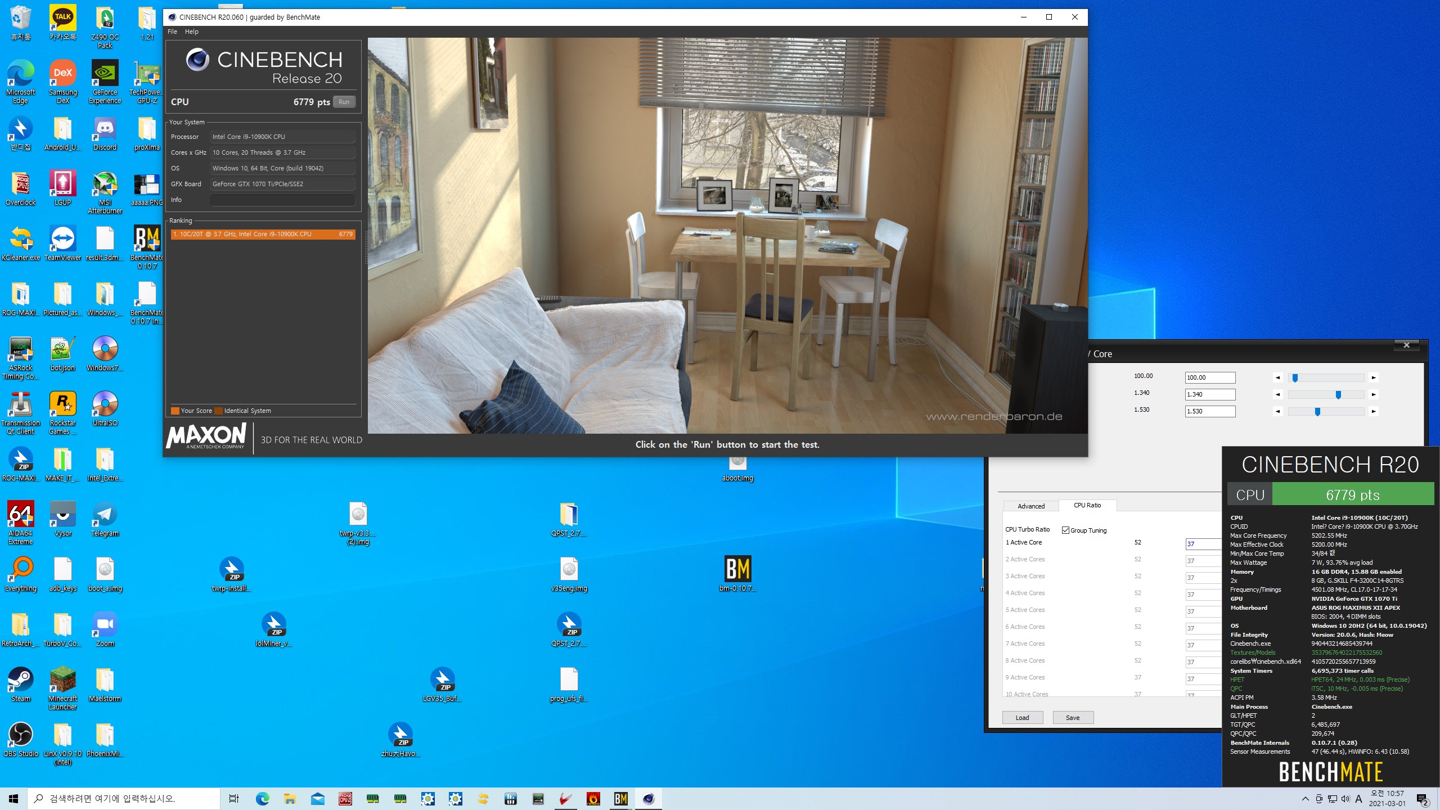Close the Core tuning window

[1406, 345]
